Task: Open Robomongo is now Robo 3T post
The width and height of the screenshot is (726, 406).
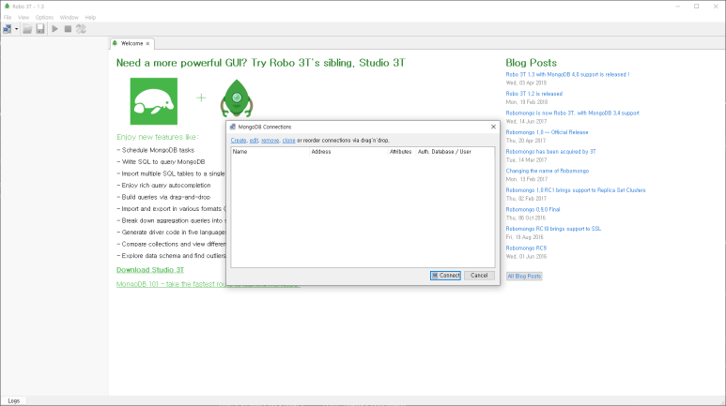Action: point(572,113)
